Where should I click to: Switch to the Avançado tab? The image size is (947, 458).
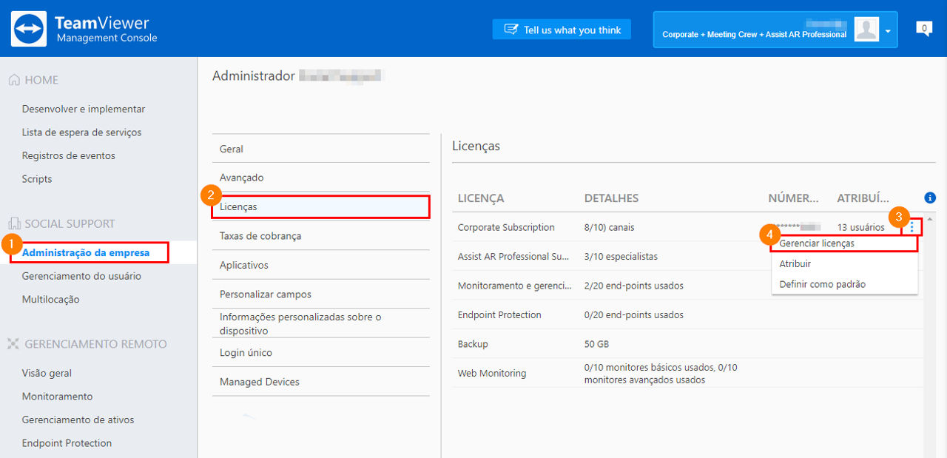pos(320,178)
